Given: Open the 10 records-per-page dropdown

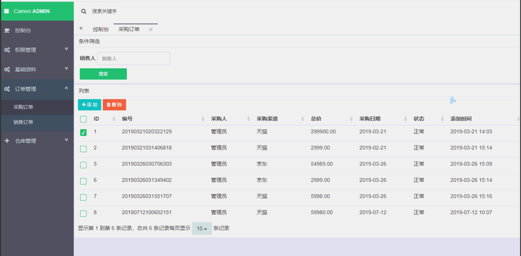Looking at the screenshot, I should pos(202,229).
